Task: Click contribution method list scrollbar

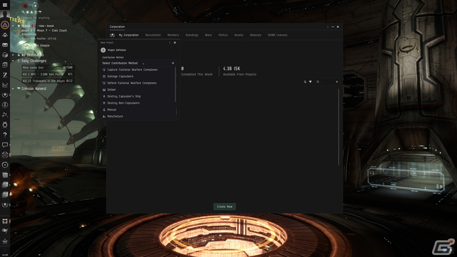Action: [x=176, y=85]
